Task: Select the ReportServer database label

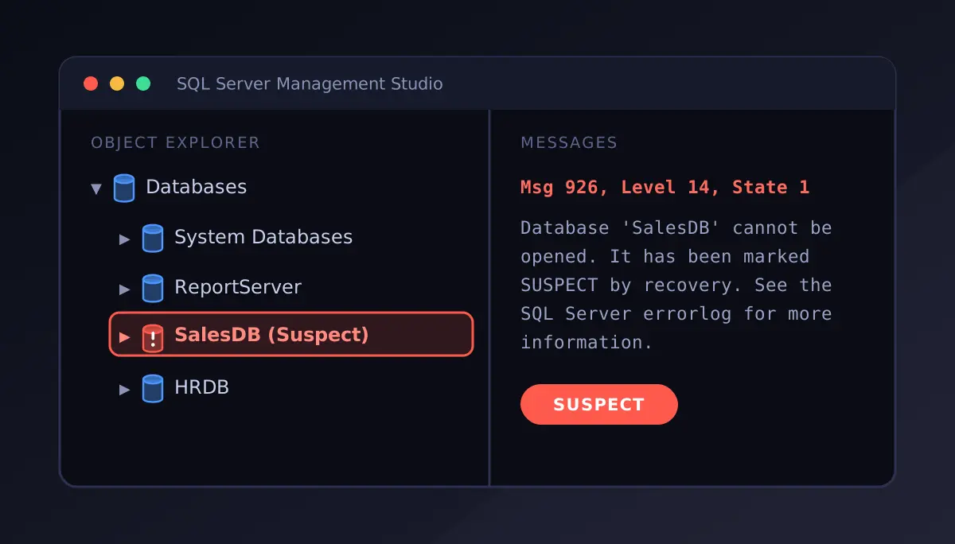Action: (238, 287)
